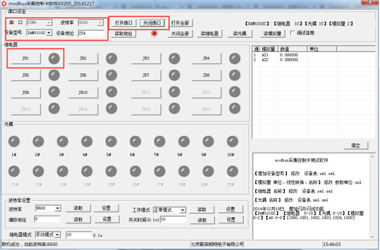
Task: Click 读取 next to 工作模式
Action: pyautogui.click(x=202, y=210)
